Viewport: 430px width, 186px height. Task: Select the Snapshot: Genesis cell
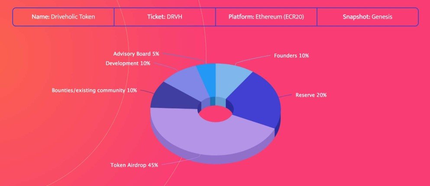pos(368,17)
